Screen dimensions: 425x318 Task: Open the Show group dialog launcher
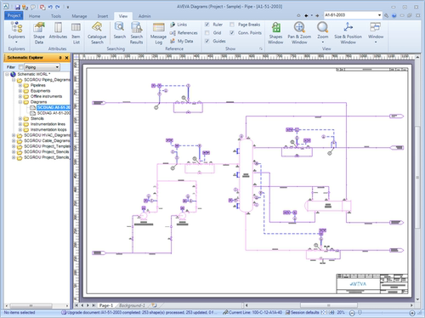tap(261, 48)
